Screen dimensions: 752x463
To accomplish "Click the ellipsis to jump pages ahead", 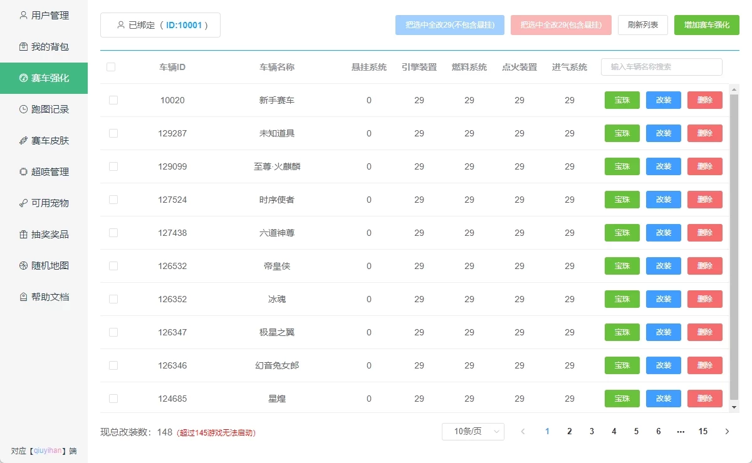I will coord(681,431).
